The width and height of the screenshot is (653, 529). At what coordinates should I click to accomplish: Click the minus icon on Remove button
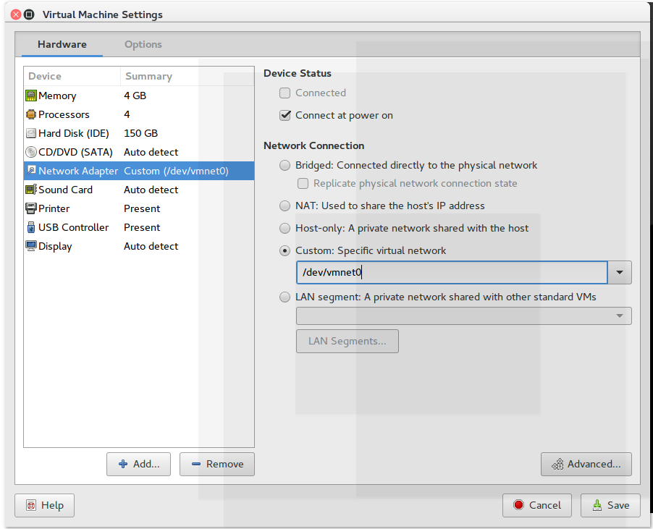196,464
